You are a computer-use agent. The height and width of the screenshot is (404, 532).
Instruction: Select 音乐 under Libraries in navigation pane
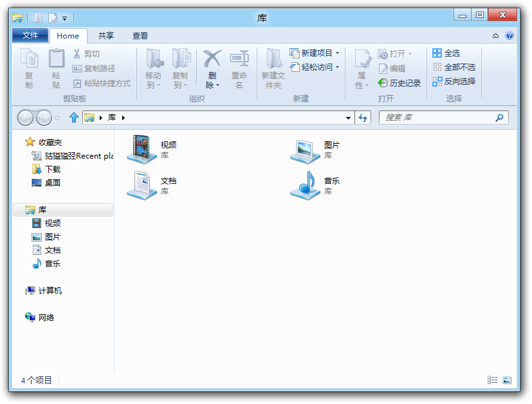[x=46, y=263]
